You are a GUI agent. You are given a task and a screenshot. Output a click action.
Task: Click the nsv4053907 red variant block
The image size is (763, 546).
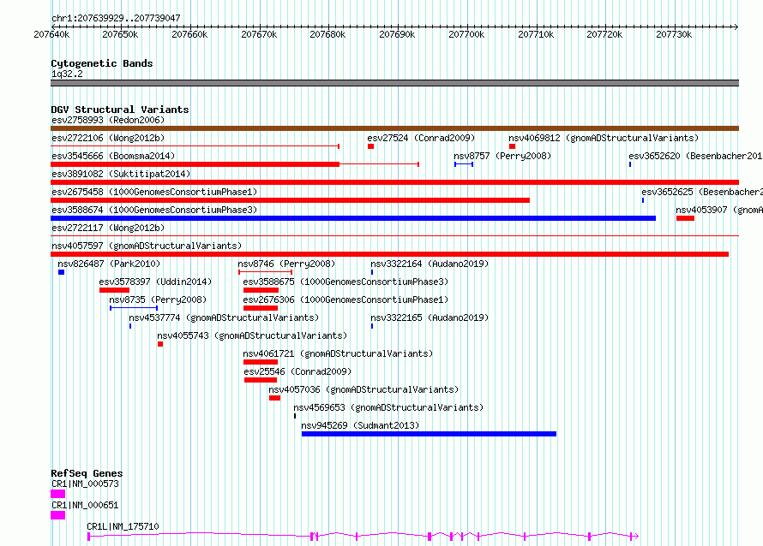[x=685, y=218]
